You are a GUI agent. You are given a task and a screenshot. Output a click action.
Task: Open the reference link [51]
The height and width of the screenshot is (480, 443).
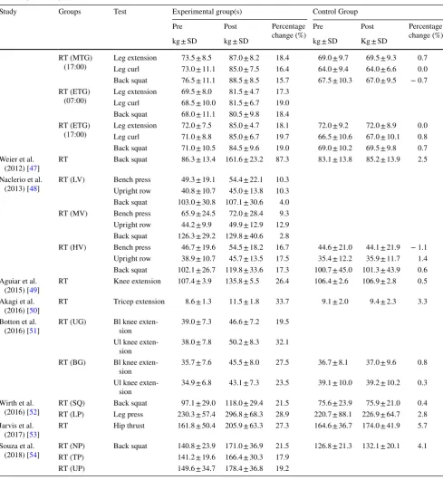34,331
